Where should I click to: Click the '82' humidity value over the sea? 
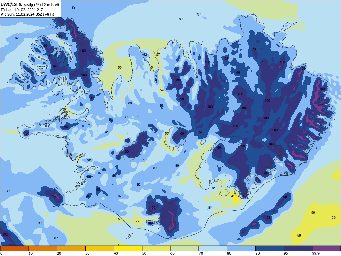click(x=17, y=38)
